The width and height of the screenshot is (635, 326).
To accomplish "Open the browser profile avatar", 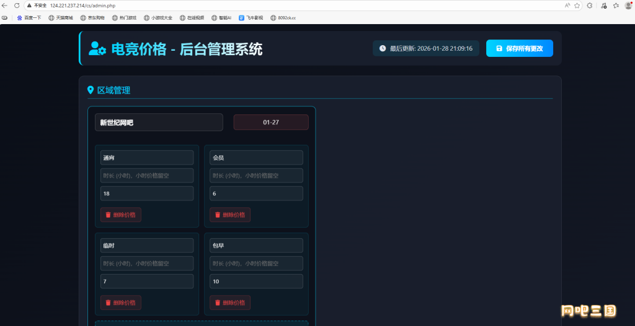I will (628, 6).
